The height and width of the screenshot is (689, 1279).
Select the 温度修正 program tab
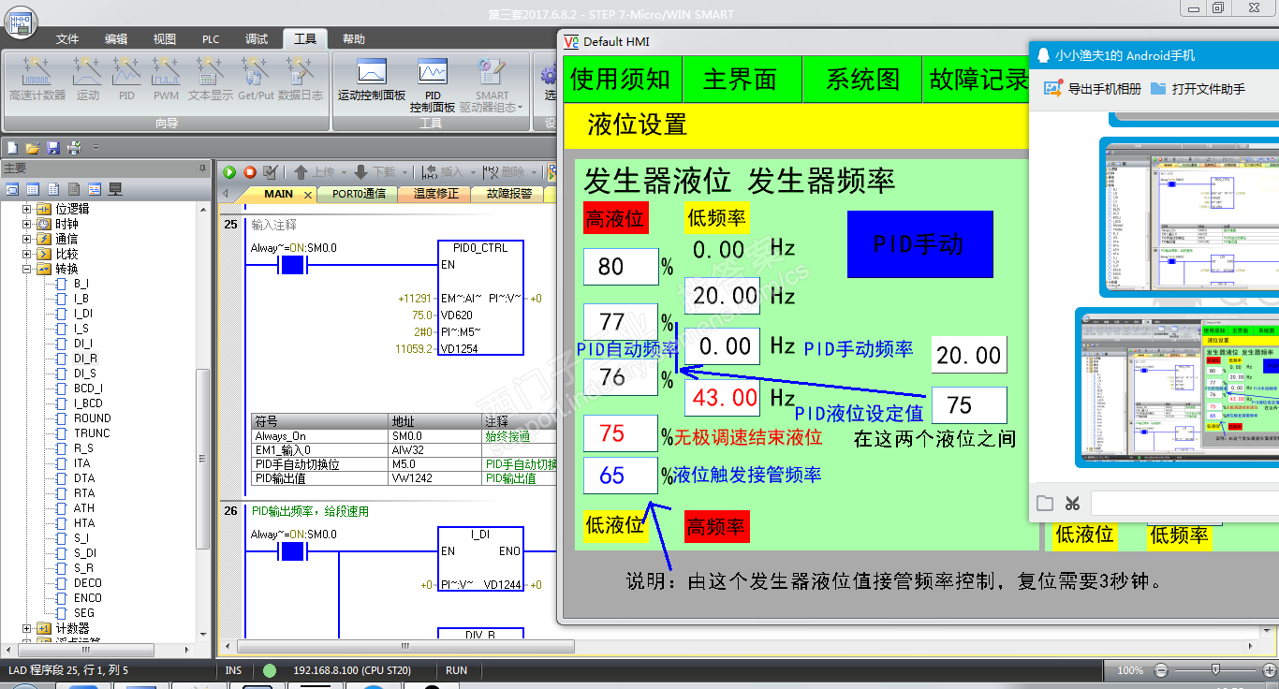(x=436, y=194)
